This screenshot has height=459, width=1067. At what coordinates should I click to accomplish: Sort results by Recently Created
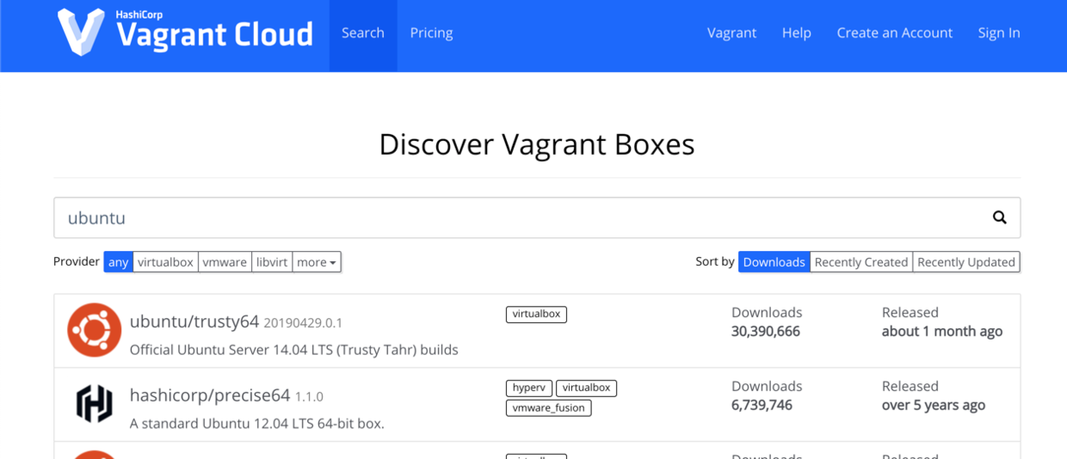(x=860, y=262)
